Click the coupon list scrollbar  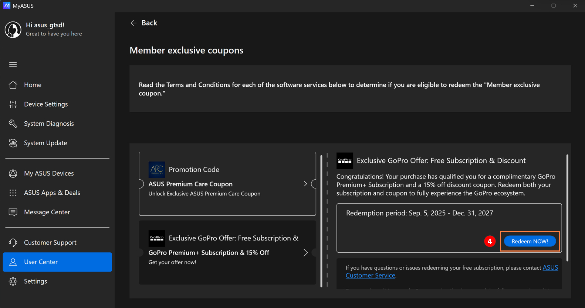pyautogui.click(x=321, y=221)
